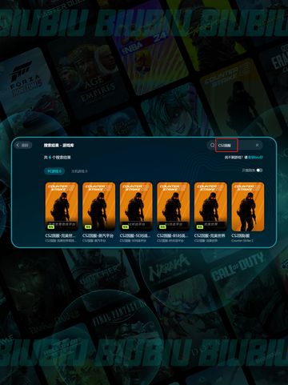
Task: Open the CS2国服-蒸汽平台 game cover
Action: click(x=99, y=207)
